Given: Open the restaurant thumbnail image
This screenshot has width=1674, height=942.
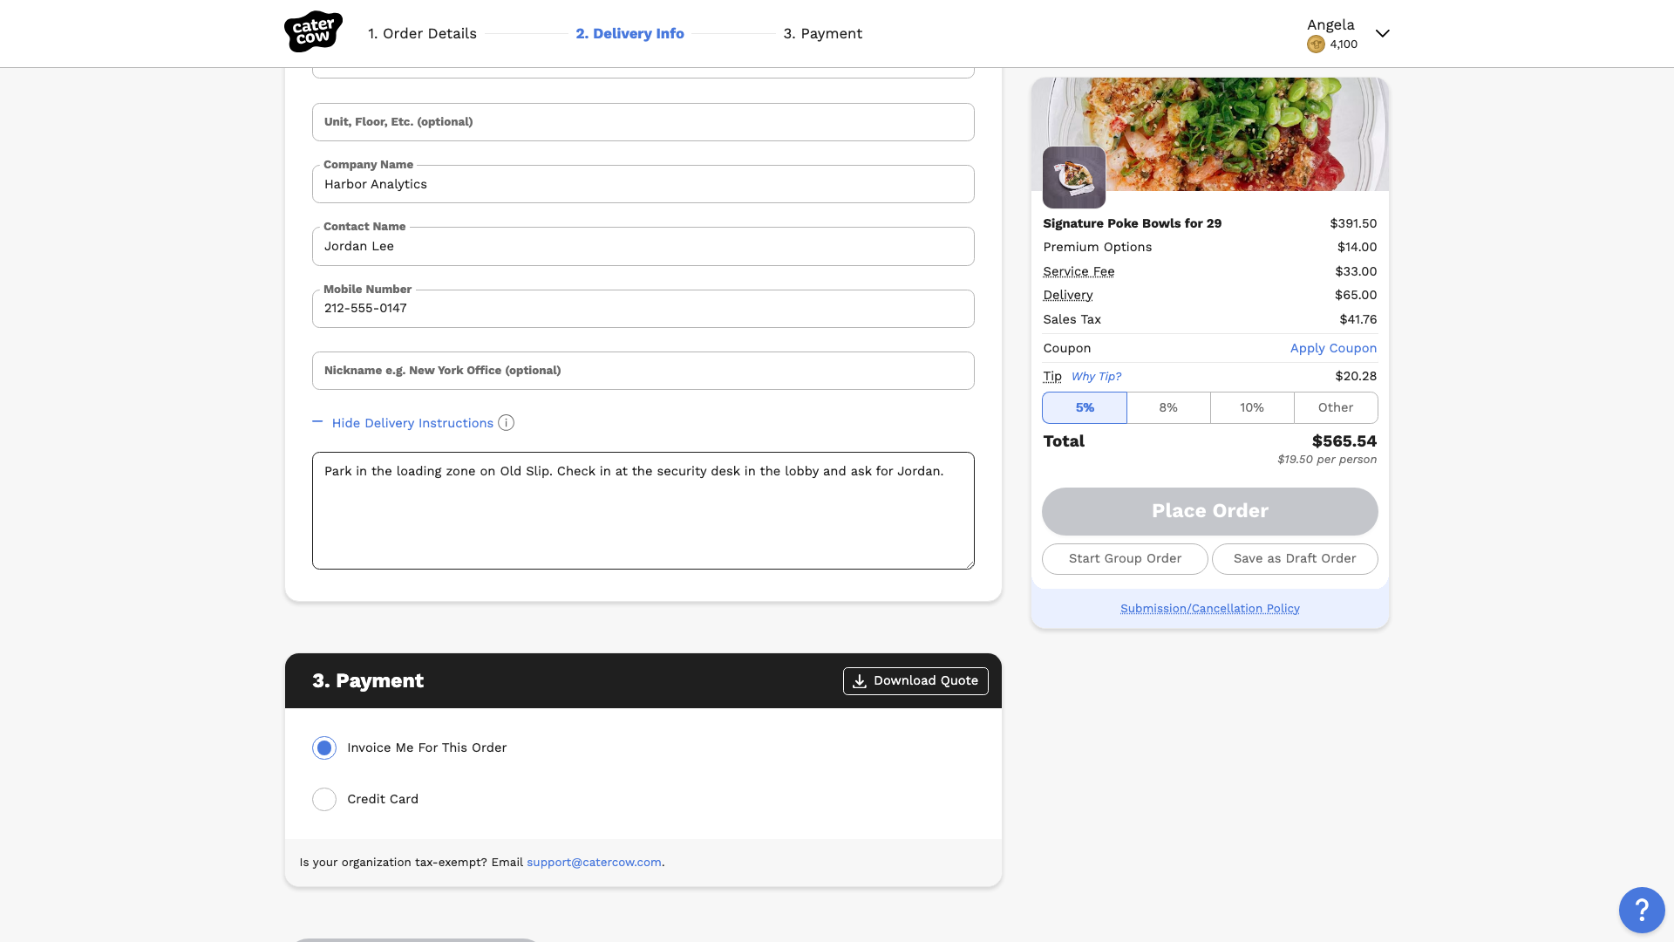Looking at the screenshot, I should [x=1074, y=177].
